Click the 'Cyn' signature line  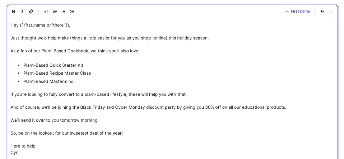tap(14, 153)
